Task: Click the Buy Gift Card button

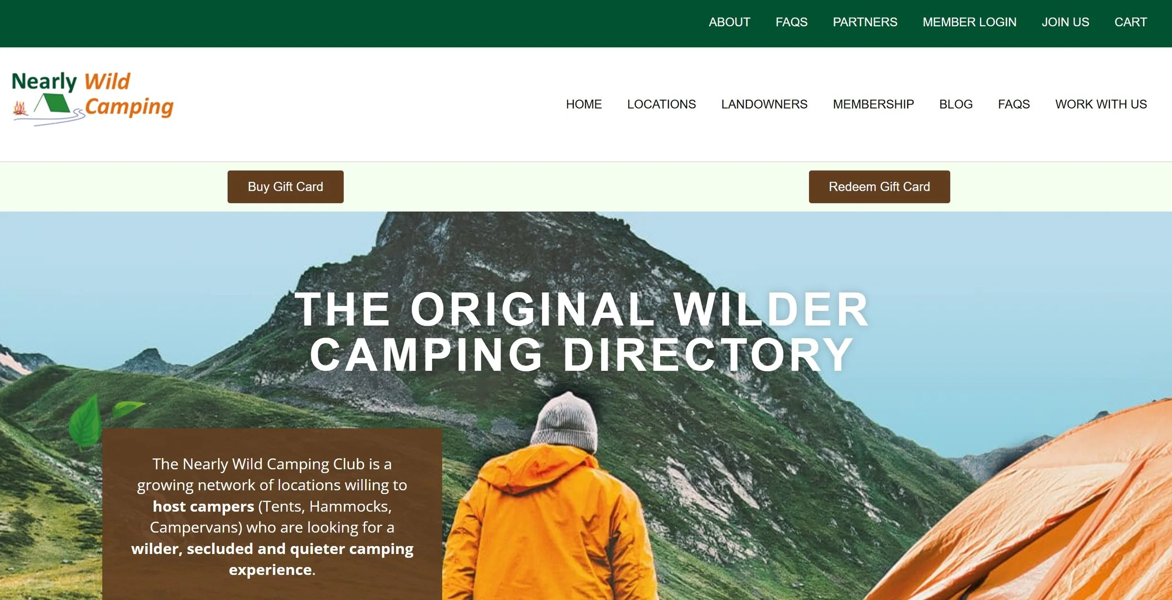Action: point(285,187)
